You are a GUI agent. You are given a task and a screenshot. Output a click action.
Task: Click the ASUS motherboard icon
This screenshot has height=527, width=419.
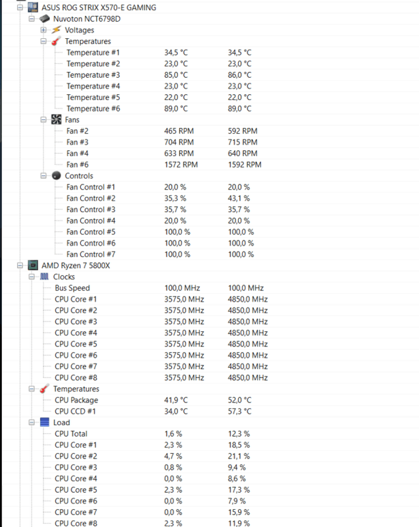point(31,7)
